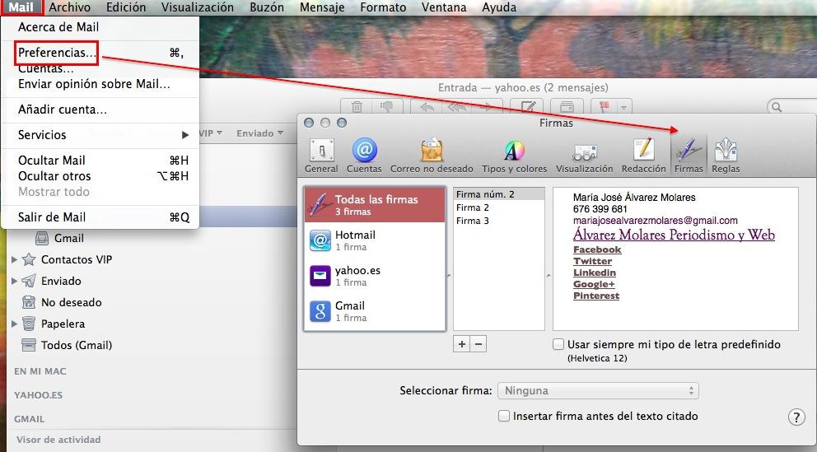Open Tipos y colores preferences
Viewport: 817px width, 452px height.
pos(514,155)
